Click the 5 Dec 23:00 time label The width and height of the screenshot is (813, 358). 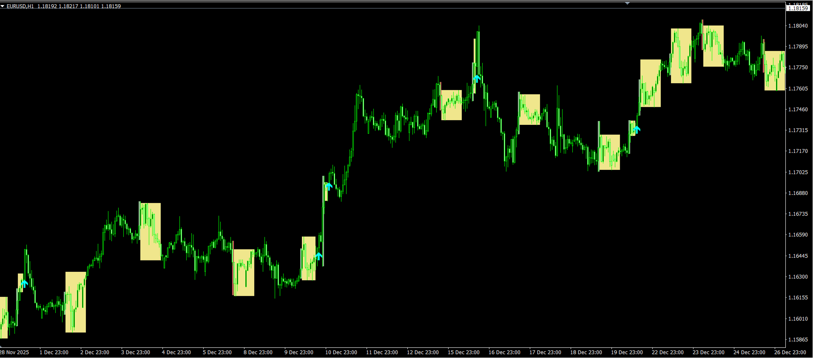click(x=217, y=352)
